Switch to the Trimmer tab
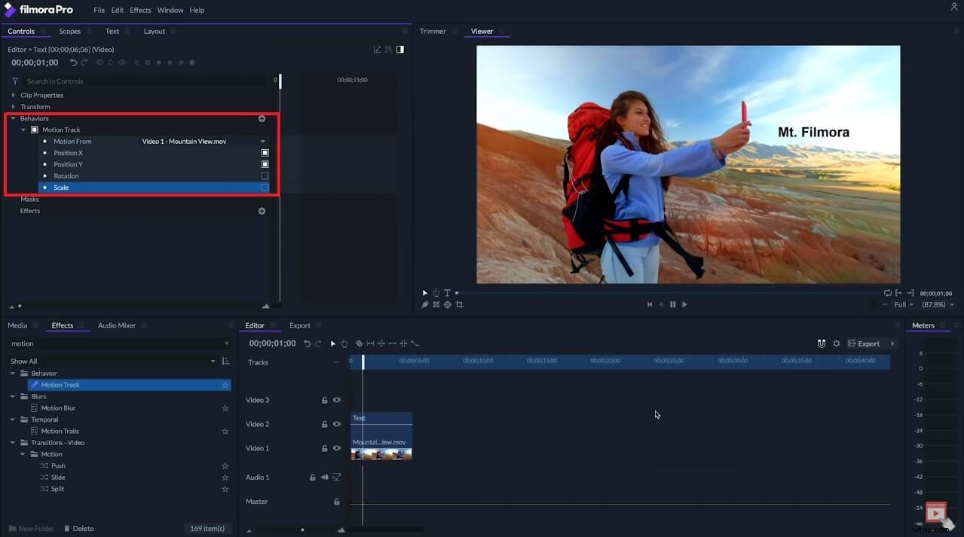Screen dimensions: 964x537 coord(434,31)
